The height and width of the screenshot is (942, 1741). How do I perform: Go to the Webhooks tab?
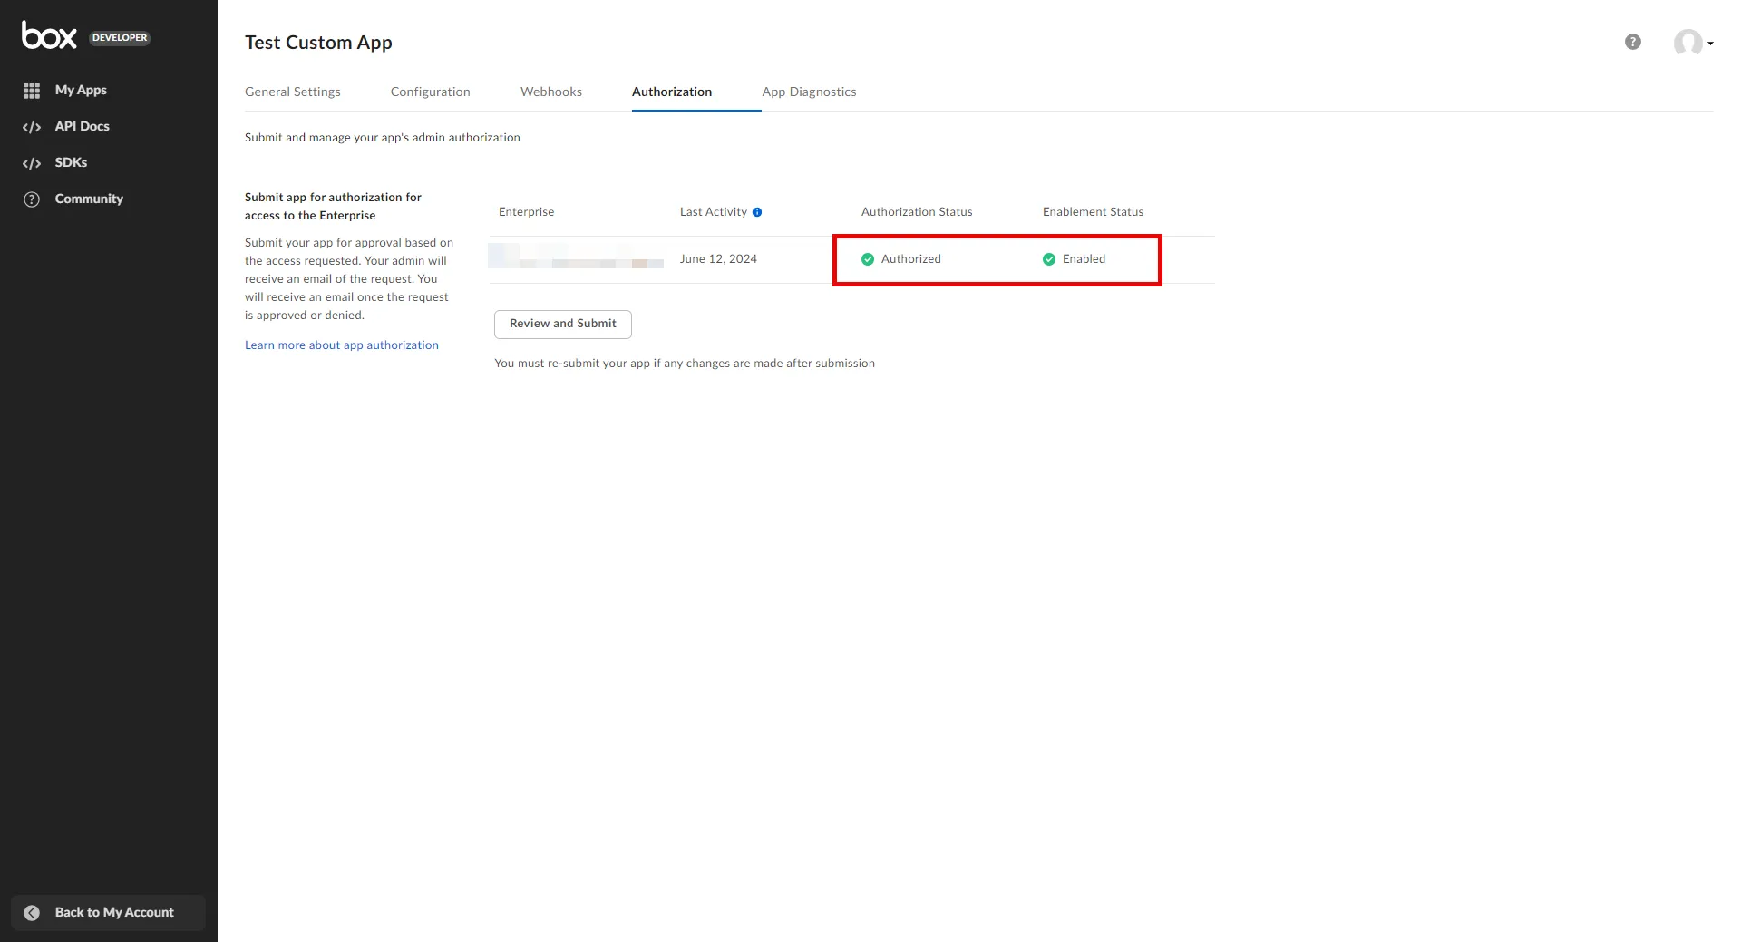(x=550, y=92)
